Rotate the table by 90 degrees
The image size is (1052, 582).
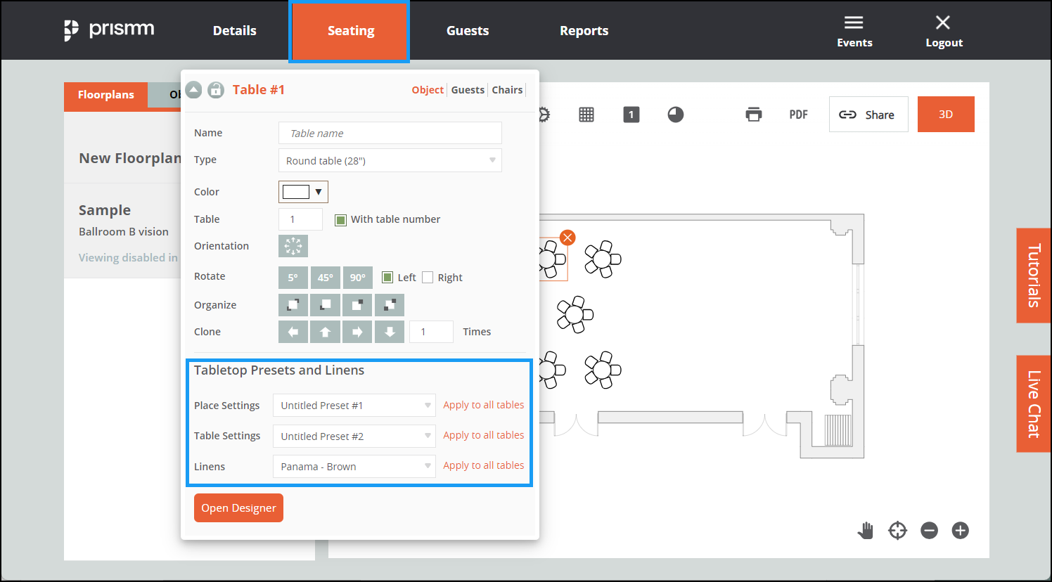358,278
